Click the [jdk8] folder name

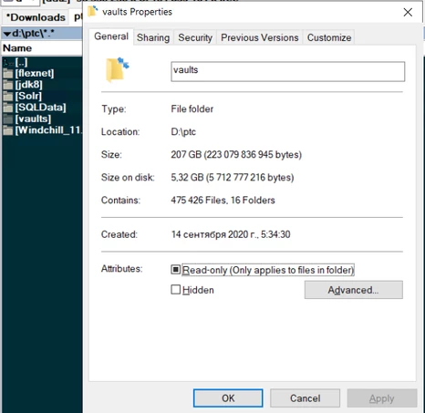[29, 85]
